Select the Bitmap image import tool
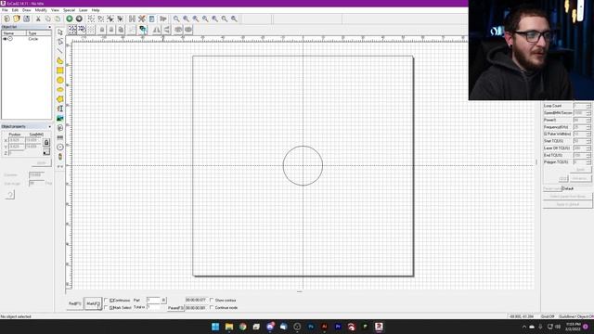 [x=59, y=119]
